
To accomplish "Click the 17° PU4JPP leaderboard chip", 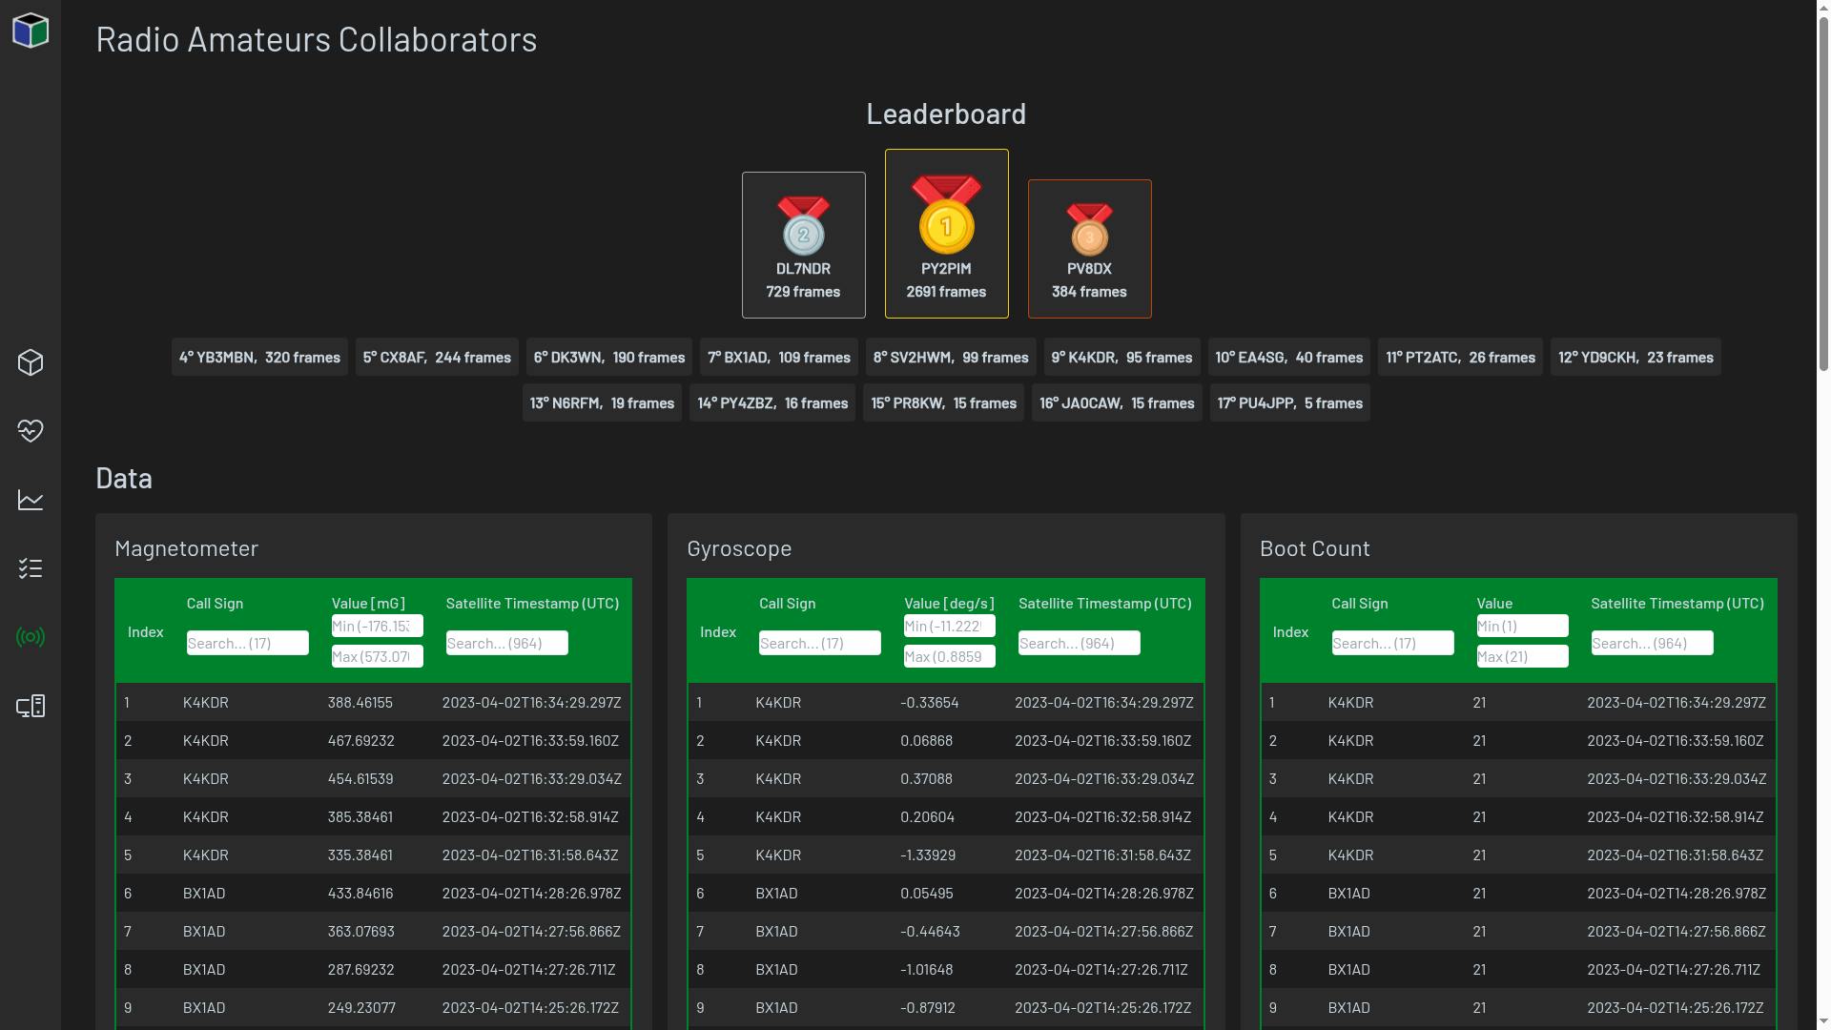I will click(x=1289, y=402).
